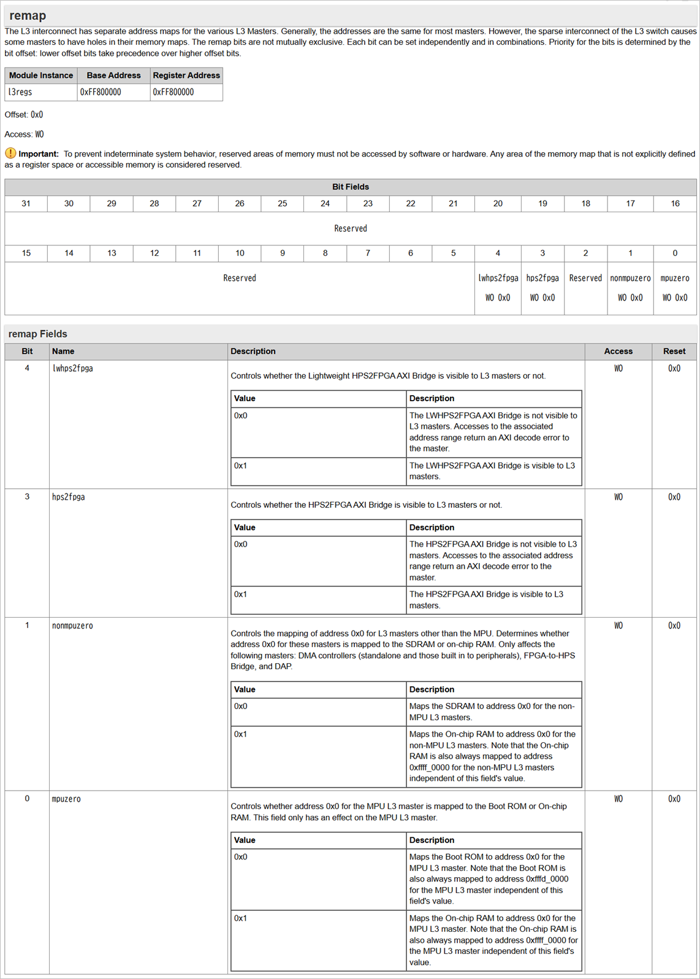Click the Base Address column header
Screen dimensions: 700x979
pos(113,75)
